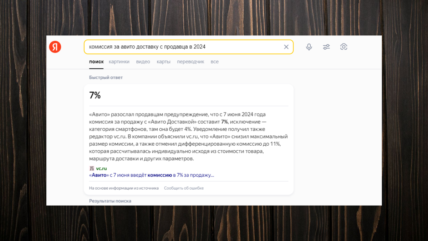The width and height of the screenshot is (428, 241).
Task: Open image search camera icon
Action: tap(344, 47)
